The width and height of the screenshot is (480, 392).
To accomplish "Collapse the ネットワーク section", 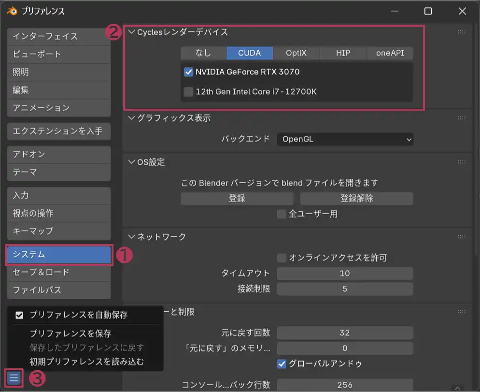I will point(132,236).
